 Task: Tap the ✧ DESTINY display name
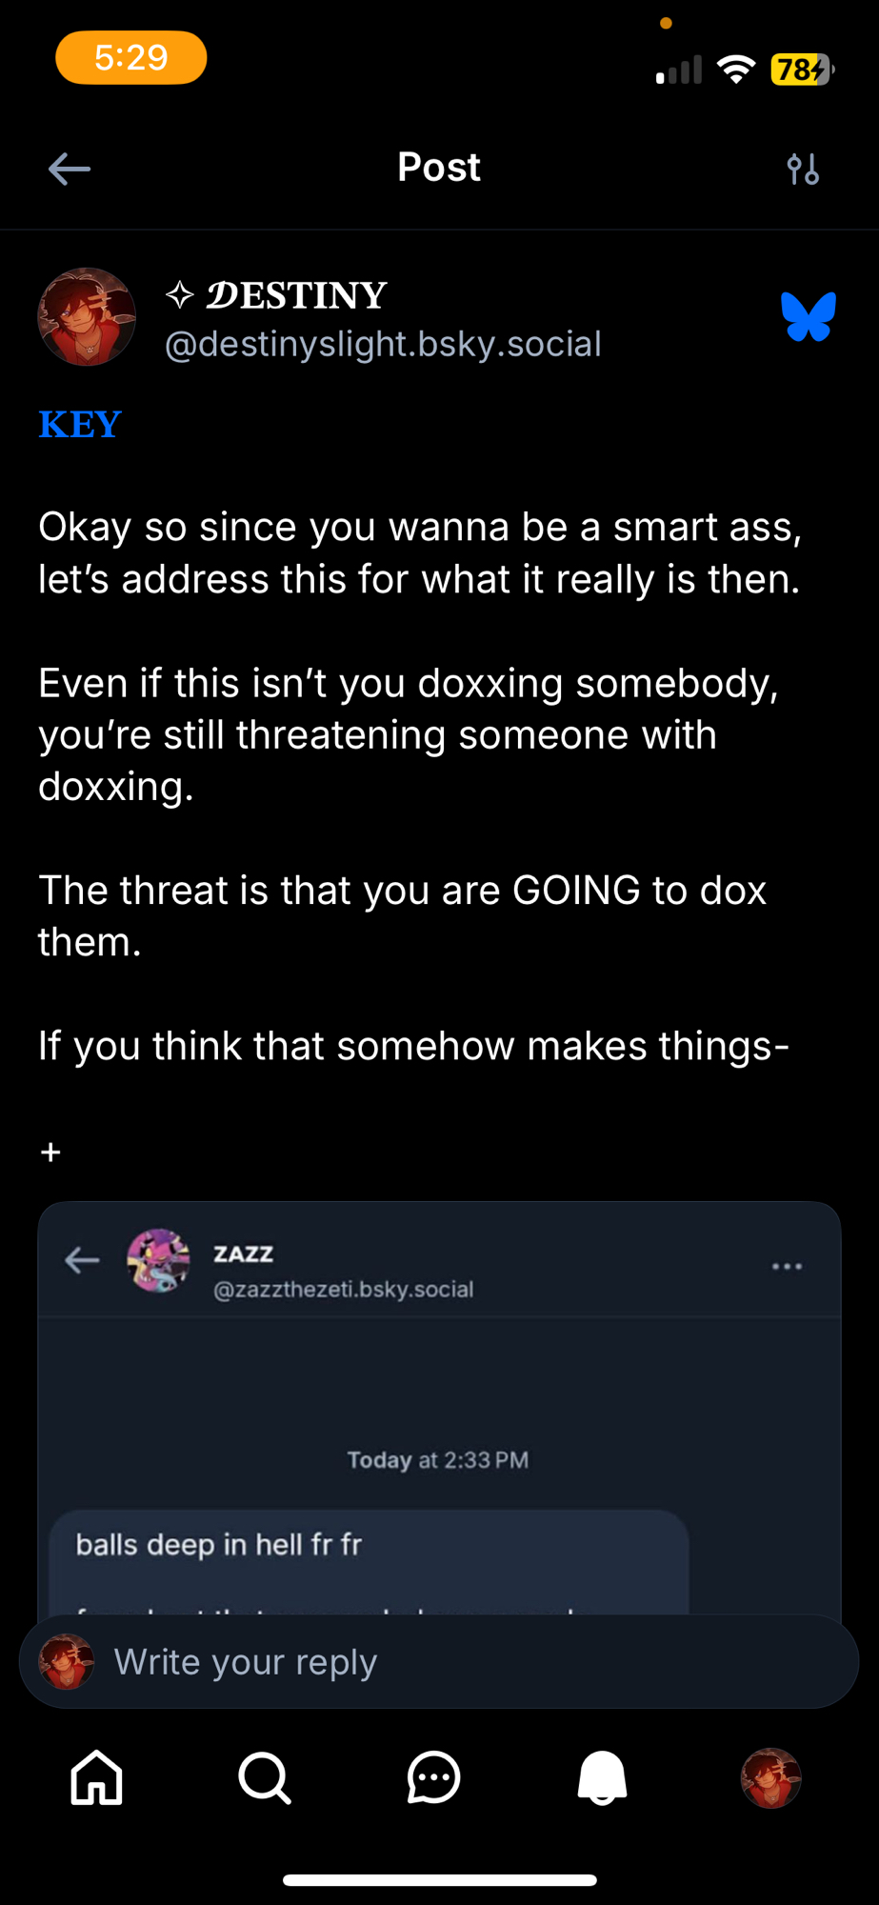click(276, 295)
